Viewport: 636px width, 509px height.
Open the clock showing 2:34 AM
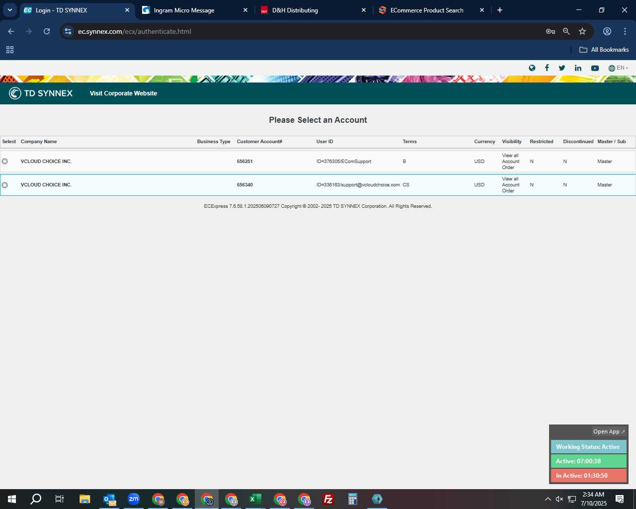(x=594, y=499)
